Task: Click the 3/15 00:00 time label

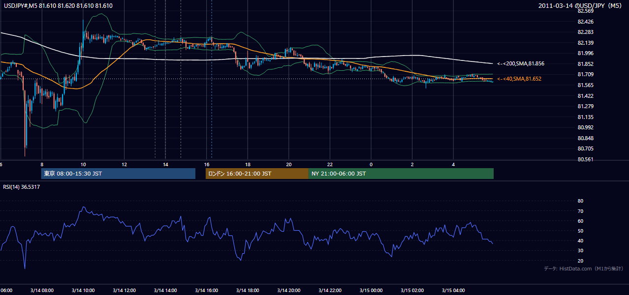Action: coord(371,290)
